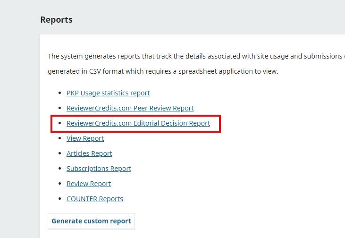The height and width of the screenshot is (238, 345).
Task: Click the bullet point before View Report
Action: [59, 138]
